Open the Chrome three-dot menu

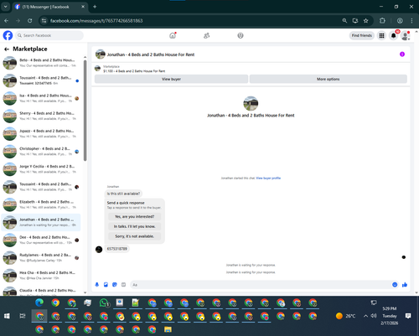(x=411, y=21)
